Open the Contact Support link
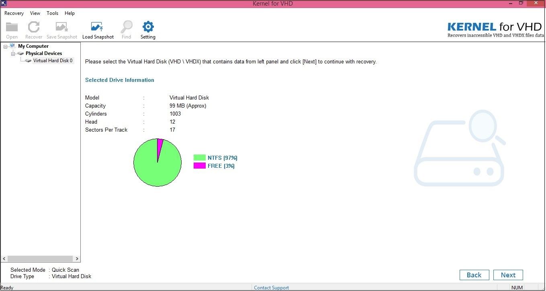546x291 pixels. [x=271, y=287]
